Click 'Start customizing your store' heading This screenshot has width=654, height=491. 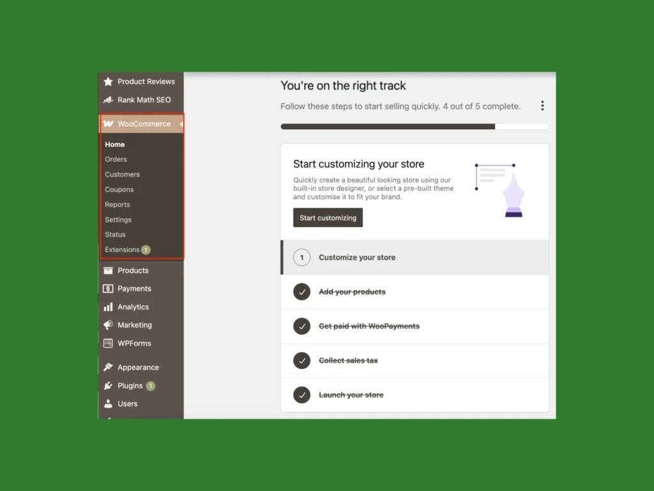pos(359,164)
